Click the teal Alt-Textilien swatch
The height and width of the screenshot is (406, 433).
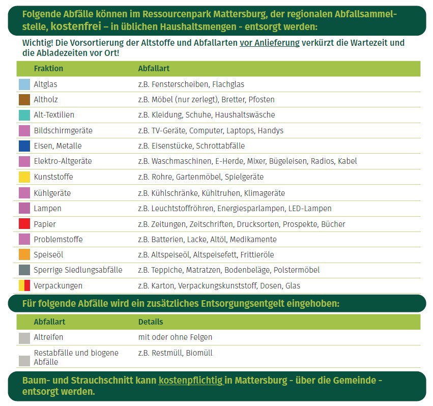pyautogui.click(x=24, y=115)
